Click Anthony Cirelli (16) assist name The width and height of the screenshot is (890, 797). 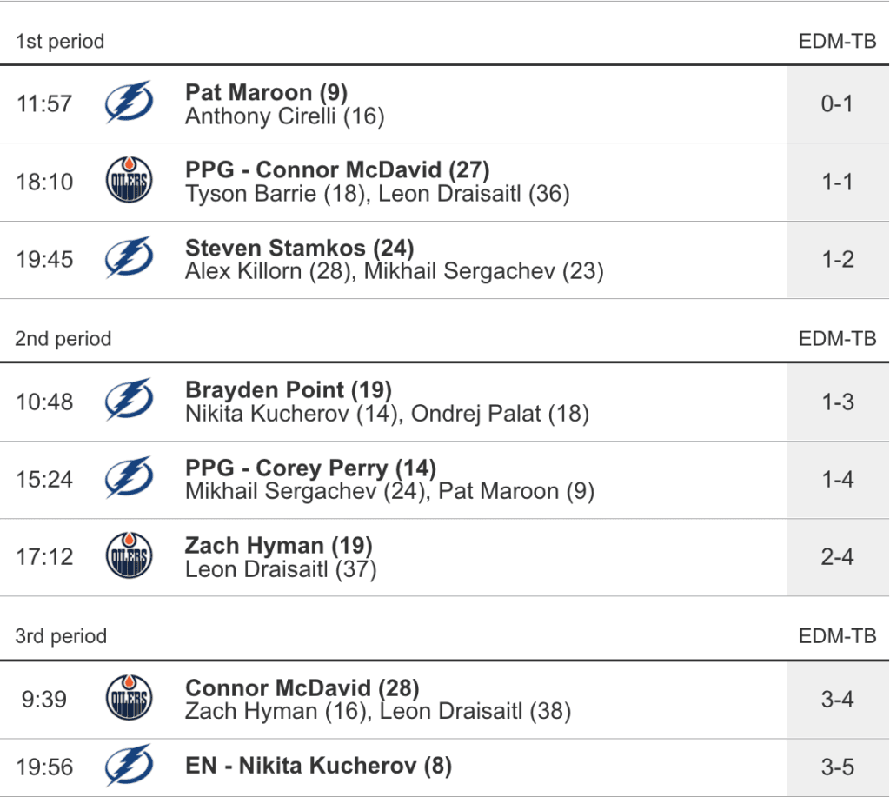[284, 116]
